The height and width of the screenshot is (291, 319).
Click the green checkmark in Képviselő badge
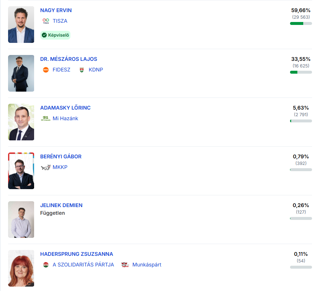(x=44, y=35)
